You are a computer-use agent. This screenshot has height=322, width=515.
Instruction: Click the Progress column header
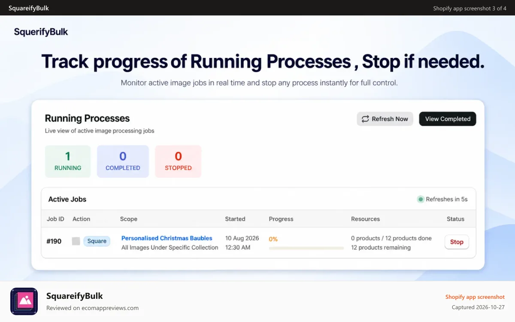click(x=281, y=219)
